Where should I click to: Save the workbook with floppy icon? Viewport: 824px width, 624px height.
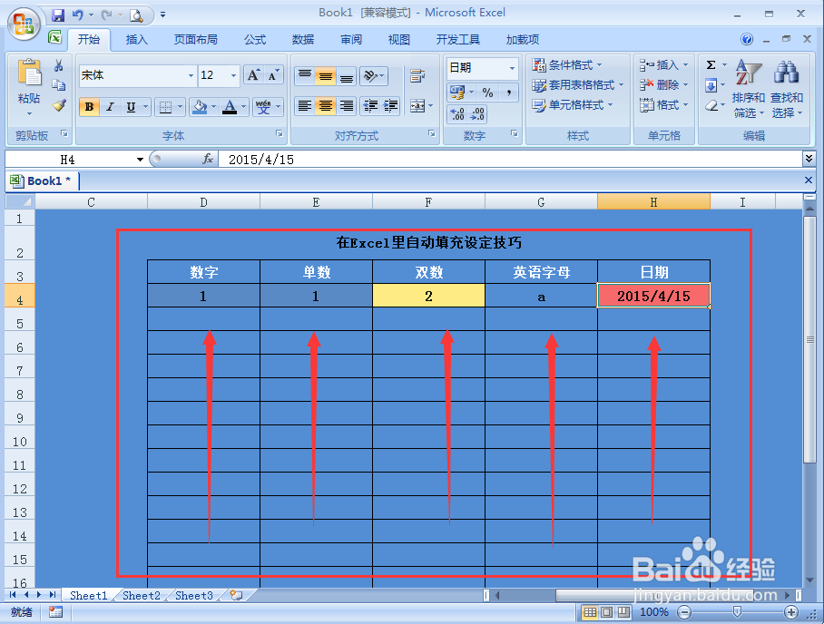click(58, 15)
